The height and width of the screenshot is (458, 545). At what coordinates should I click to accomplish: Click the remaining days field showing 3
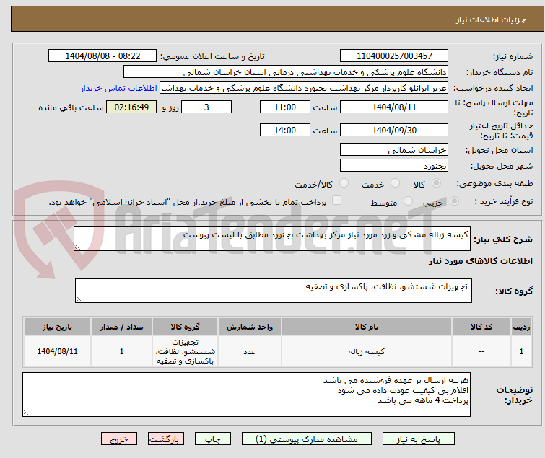(206, 107)
